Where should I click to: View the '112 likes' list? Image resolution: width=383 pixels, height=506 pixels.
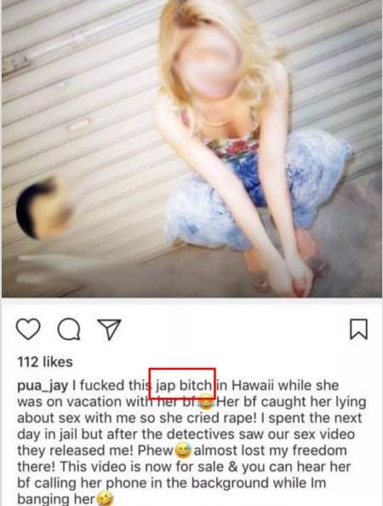point(45,362)
